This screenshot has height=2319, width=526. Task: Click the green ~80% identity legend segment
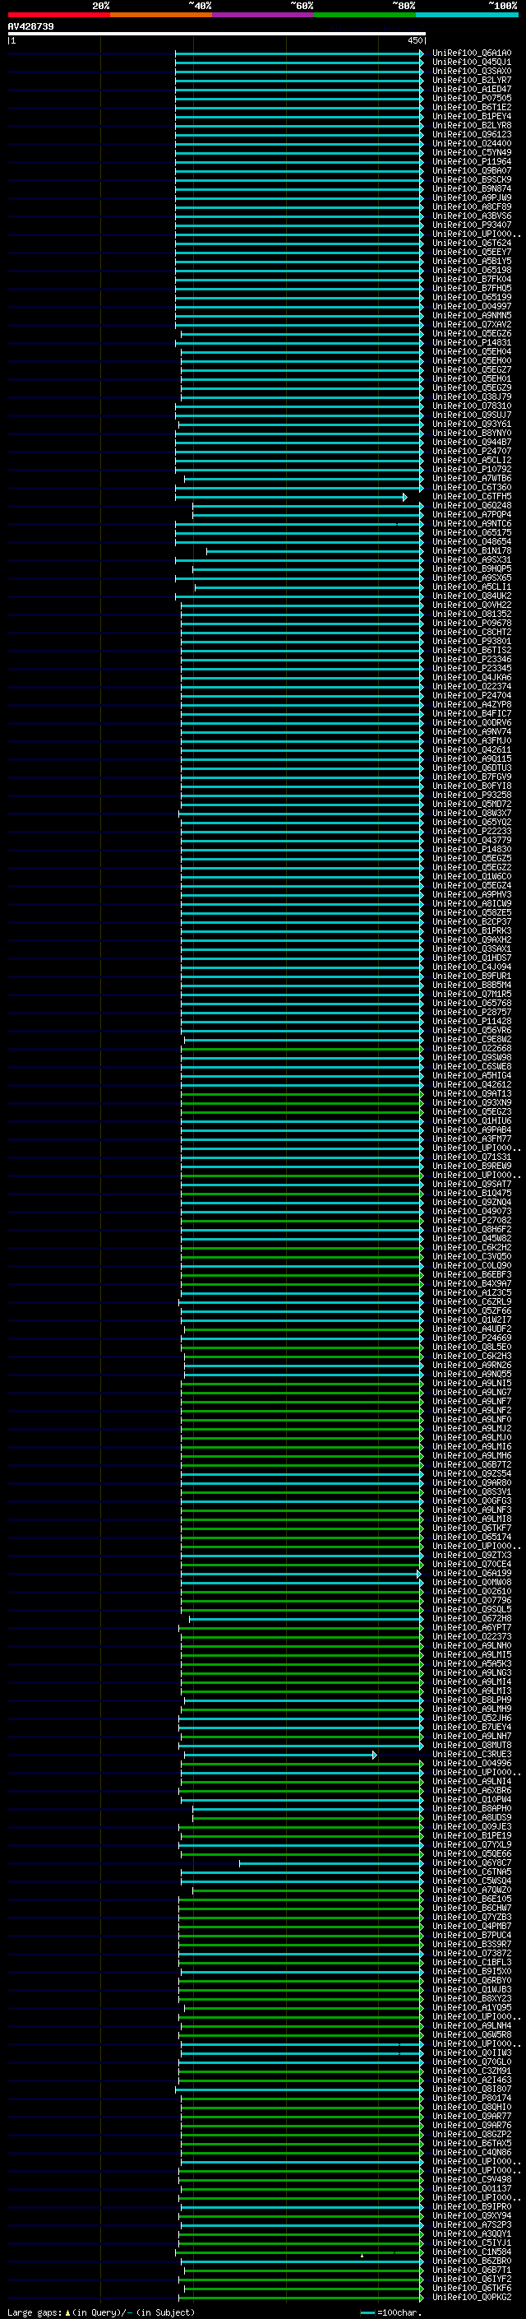click(365, 15)
